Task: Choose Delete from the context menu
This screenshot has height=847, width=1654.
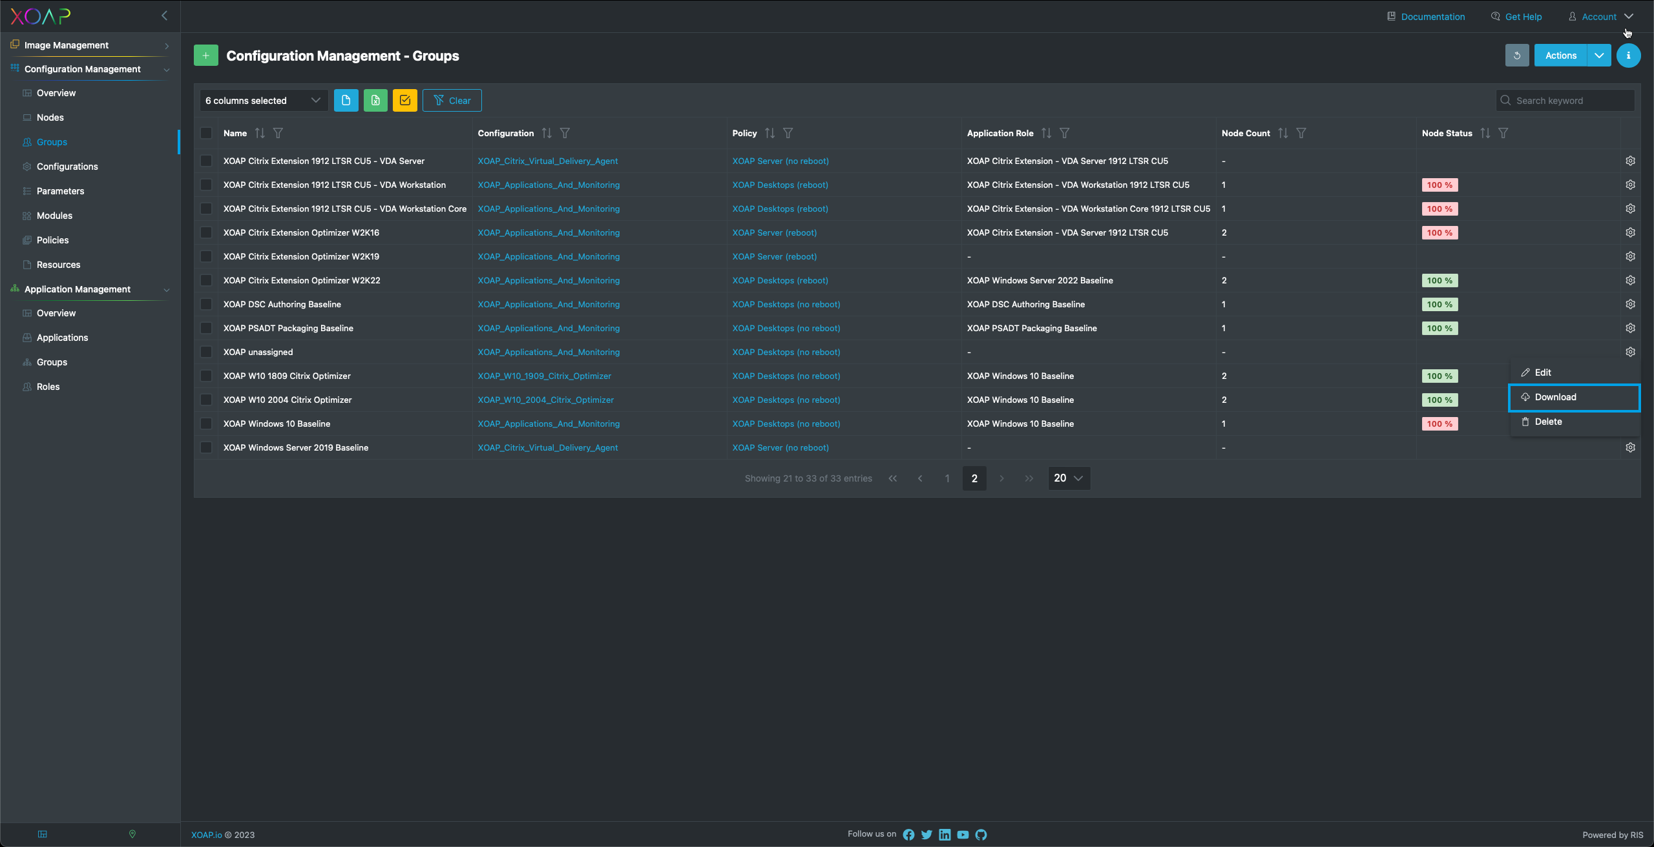Action: coord(1575,422)
